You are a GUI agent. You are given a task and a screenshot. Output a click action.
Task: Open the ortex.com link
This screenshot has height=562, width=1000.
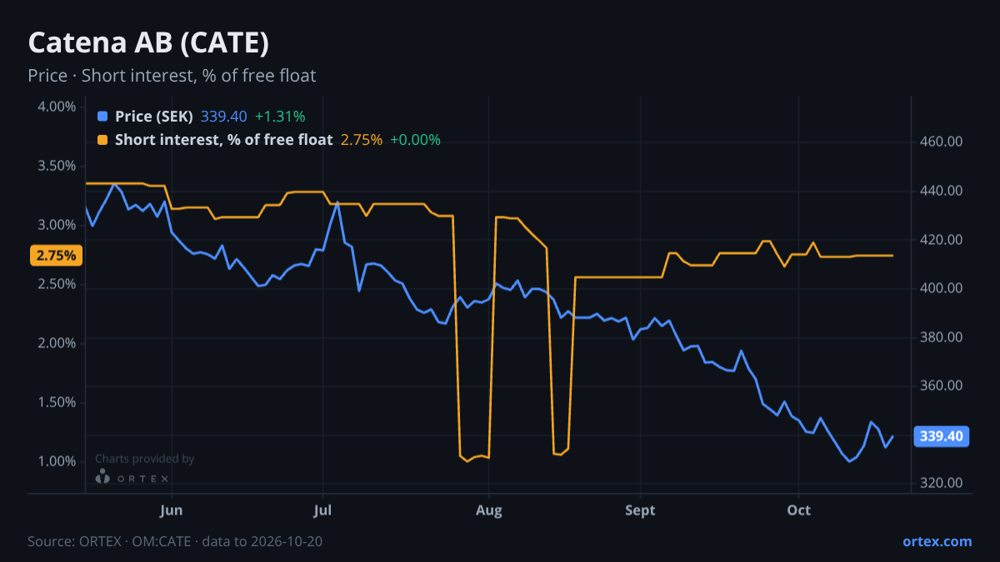tap(937, 541)
